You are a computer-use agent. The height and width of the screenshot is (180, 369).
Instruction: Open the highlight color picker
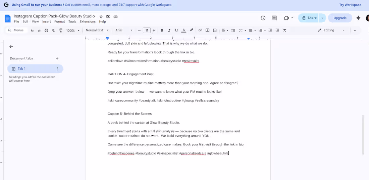191,31
